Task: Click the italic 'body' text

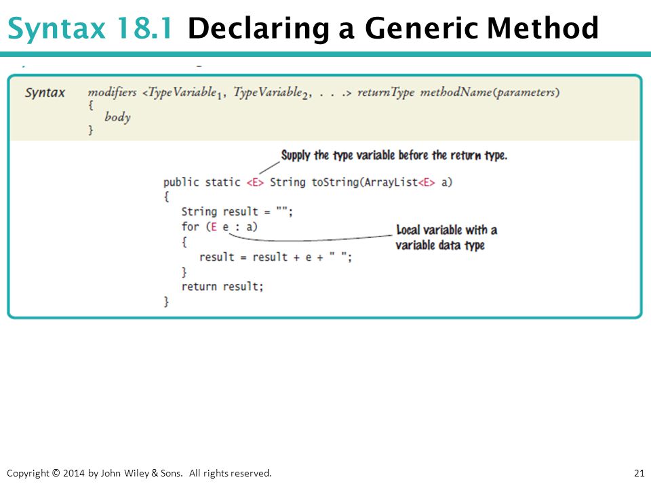Action: pos(117,117)
